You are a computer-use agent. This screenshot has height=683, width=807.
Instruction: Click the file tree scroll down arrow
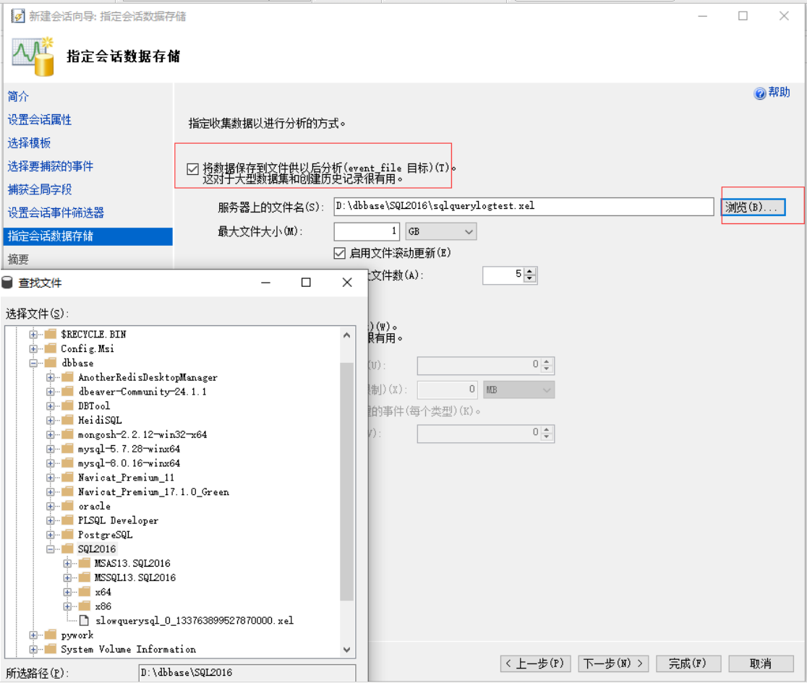pyautogui.click(x=347, y=650)
